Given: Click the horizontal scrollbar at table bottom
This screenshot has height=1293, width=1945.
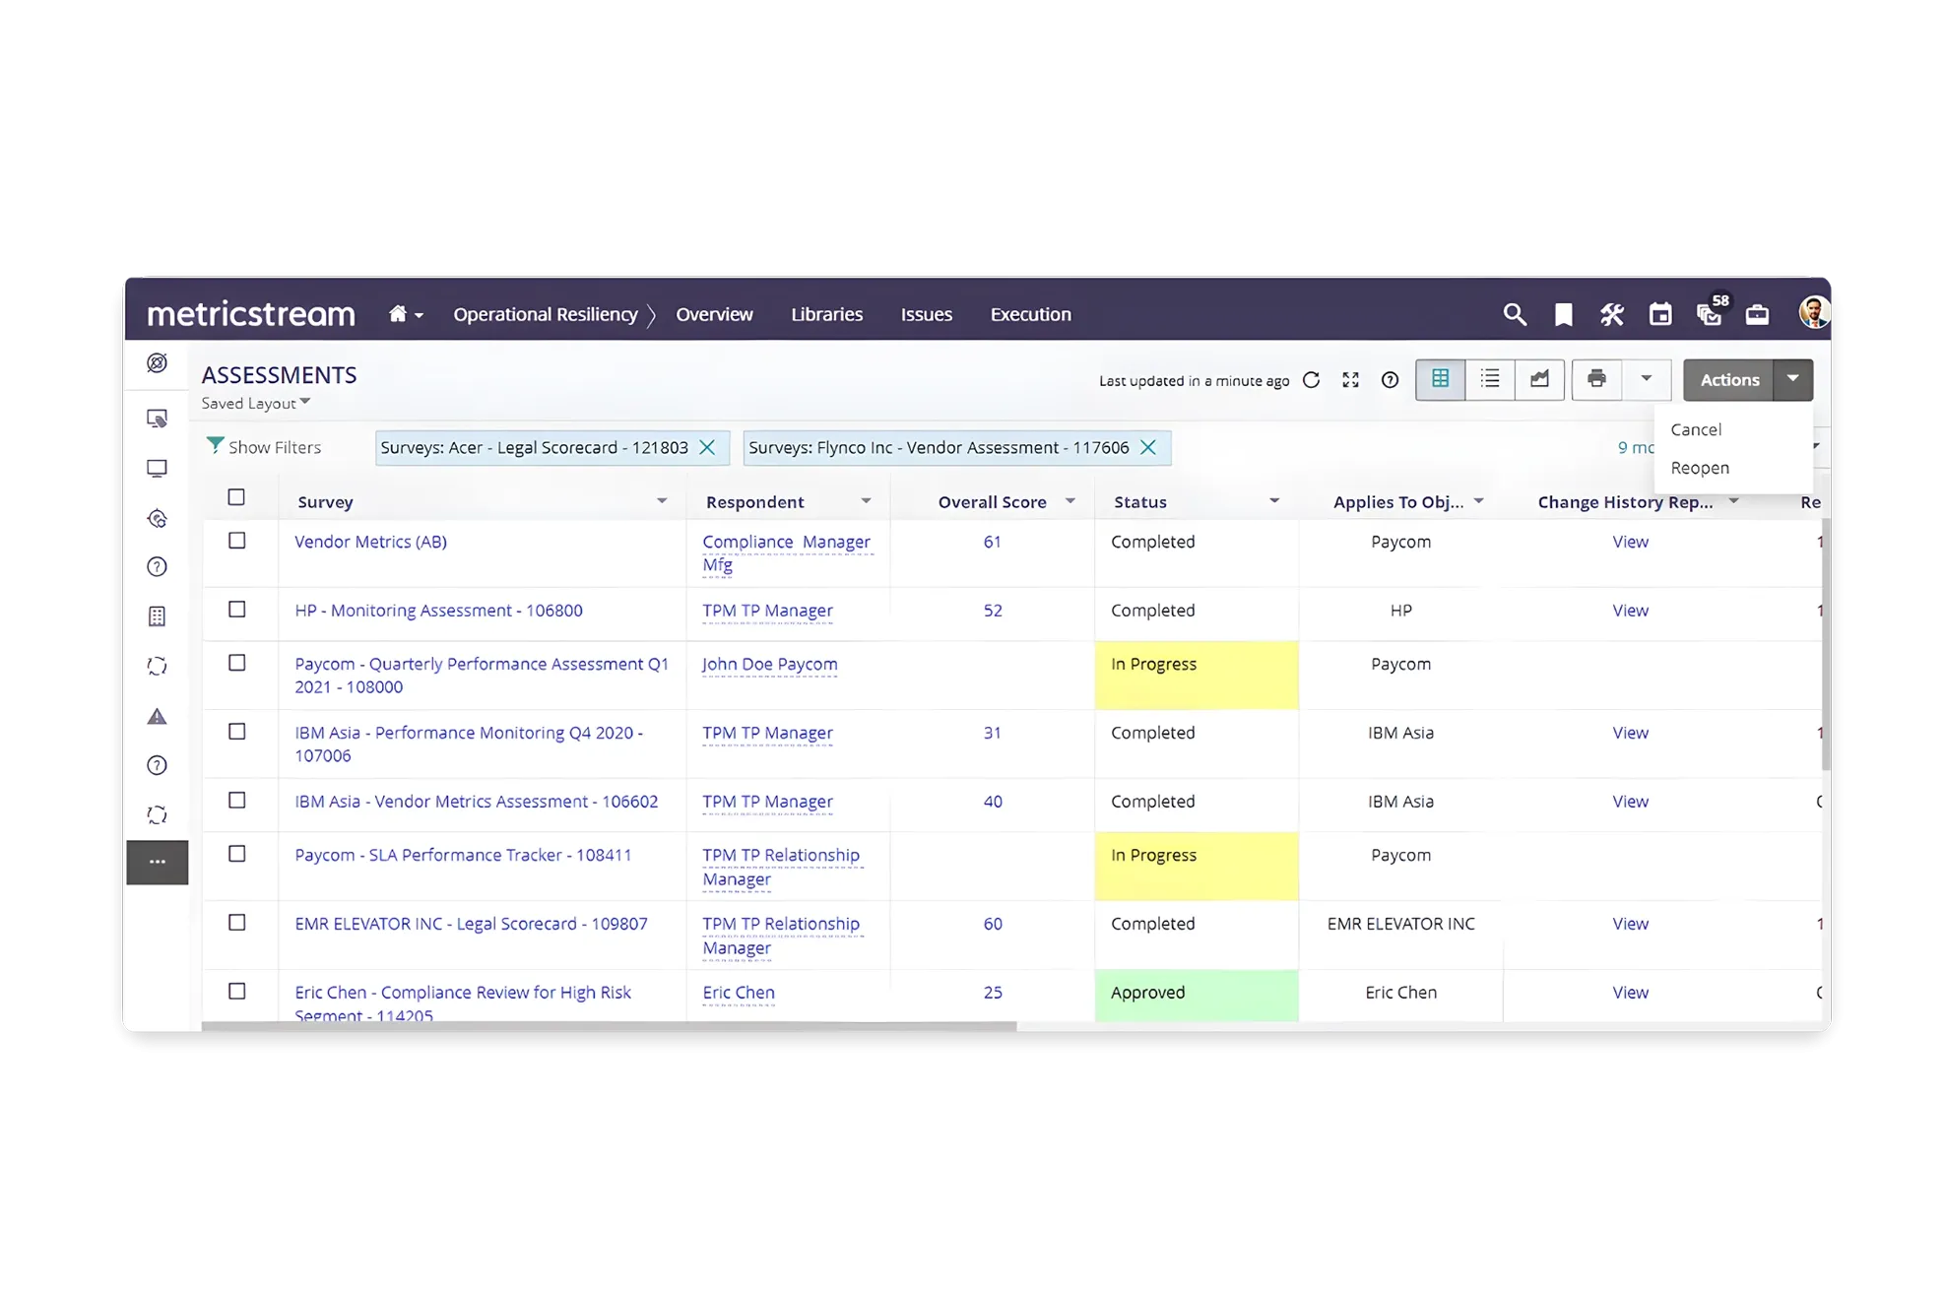Looking at the screenshot, I should 609,1026.
